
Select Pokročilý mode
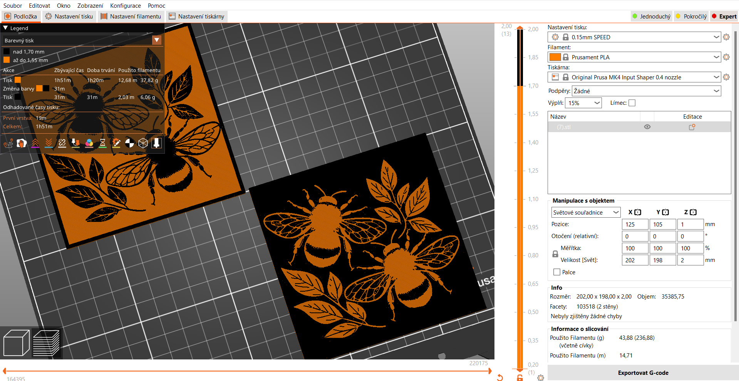pos(691,16)
